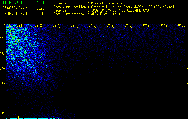The image size is (188, 119).
Task: Click the 0.7 kHz axis label
Action: click(x=2, y=98)
